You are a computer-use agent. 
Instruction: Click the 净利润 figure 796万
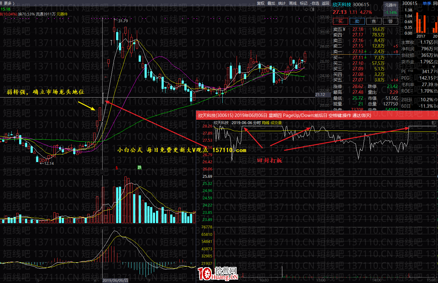(x=427, y=49)
